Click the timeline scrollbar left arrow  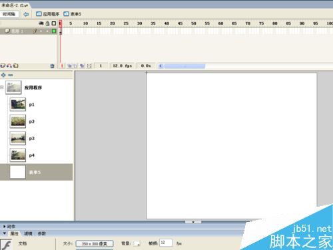click(x=161, y=66)
